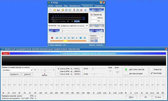Click the Гц input field

(94, 21)
